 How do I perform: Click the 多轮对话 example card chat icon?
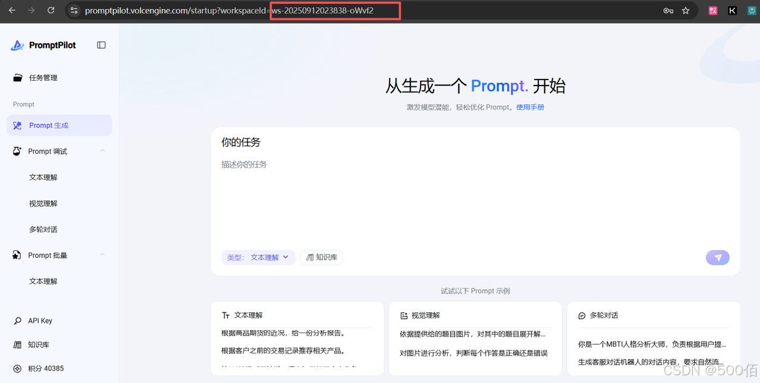tap(582, 315)
